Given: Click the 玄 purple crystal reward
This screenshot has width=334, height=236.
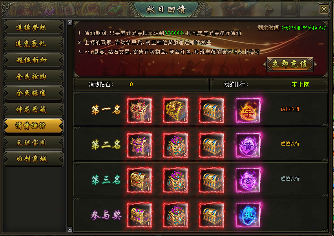Looking at the screenshot, I should click(248, 180).
